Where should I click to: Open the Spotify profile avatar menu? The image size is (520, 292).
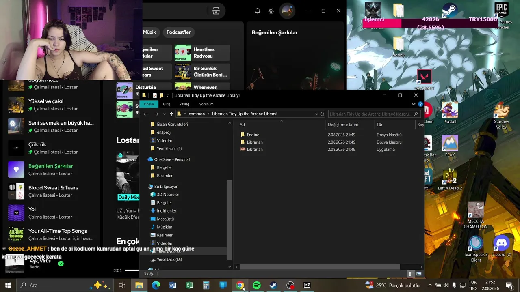pyautogui.click(x=287, y=11)
